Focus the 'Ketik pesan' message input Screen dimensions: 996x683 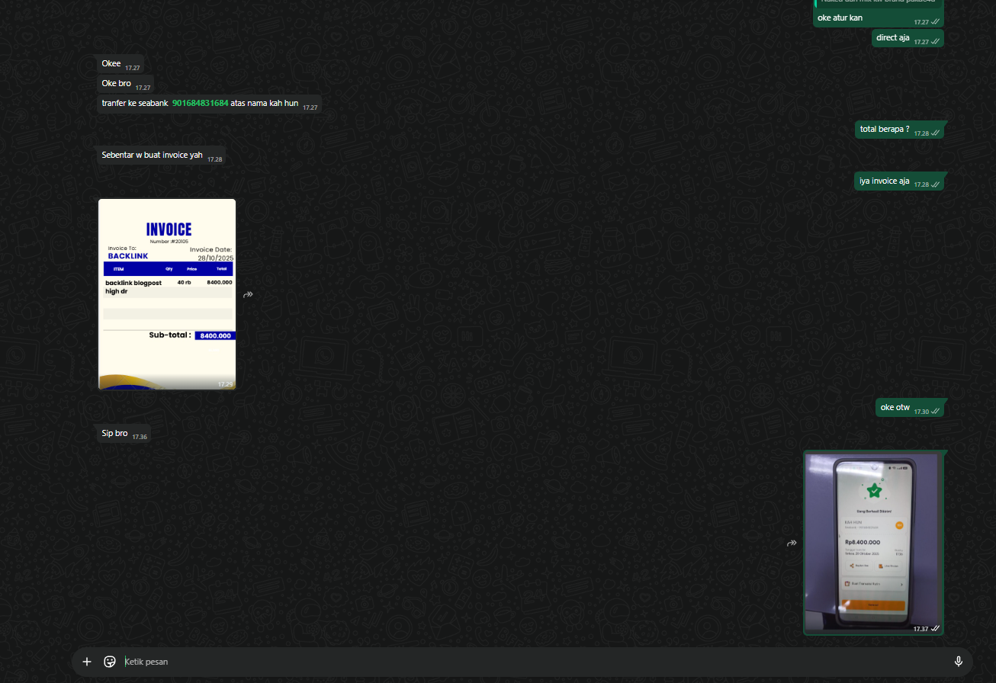[x=526, y=662]
